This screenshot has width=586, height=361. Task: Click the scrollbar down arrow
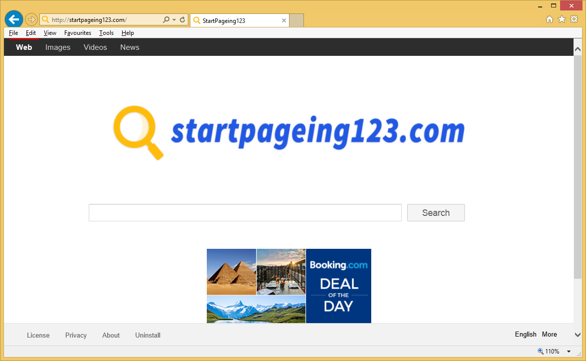pos(578,335)
